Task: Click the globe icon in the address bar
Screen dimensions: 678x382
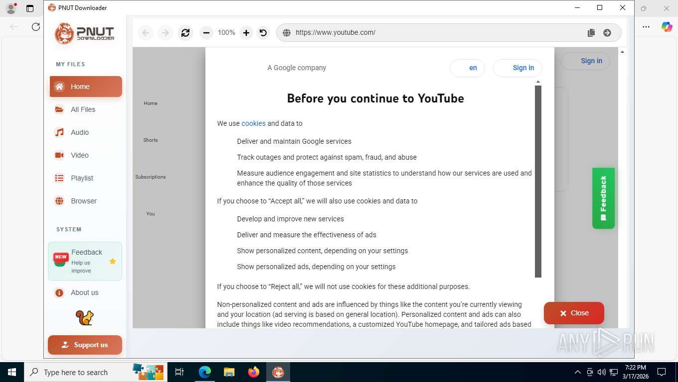Action: click(287, 33)
